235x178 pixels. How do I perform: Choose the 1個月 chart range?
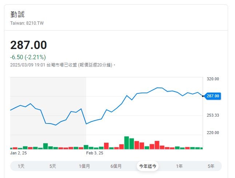click(x=84, y=166)
